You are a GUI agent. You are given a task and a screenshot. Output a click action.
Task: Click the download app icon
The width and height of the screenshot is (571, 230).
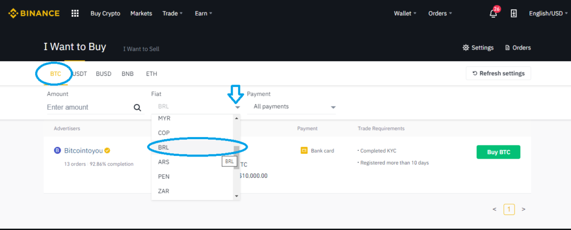(x=514, y=13)
